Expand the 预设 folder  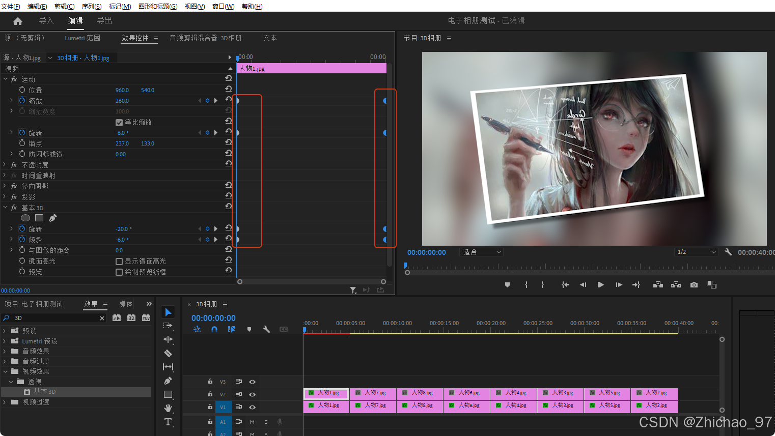pyautogui.click(x=5, y=331)
